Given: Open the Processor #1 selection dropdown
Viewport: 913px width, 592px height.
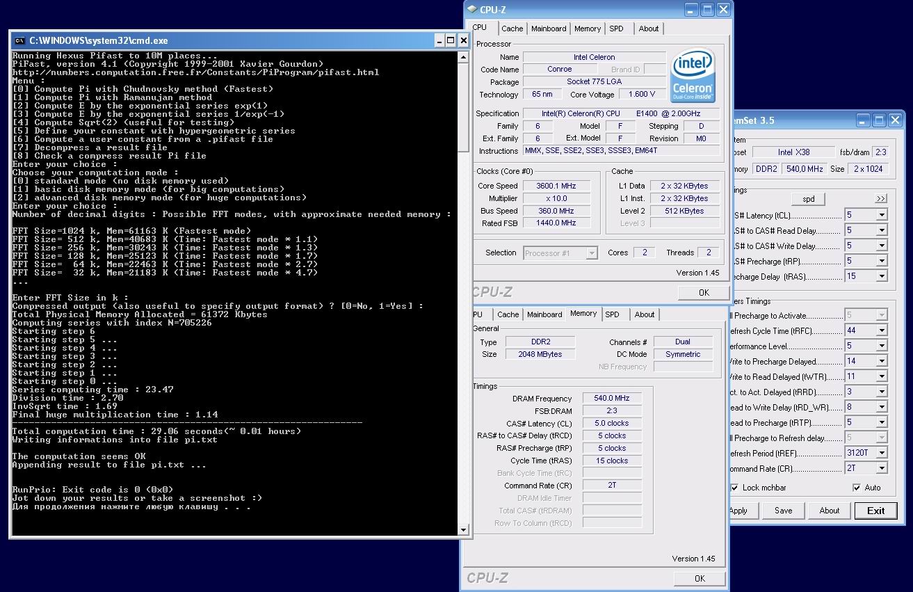Looking at the screenshot, I should (592, 253).
